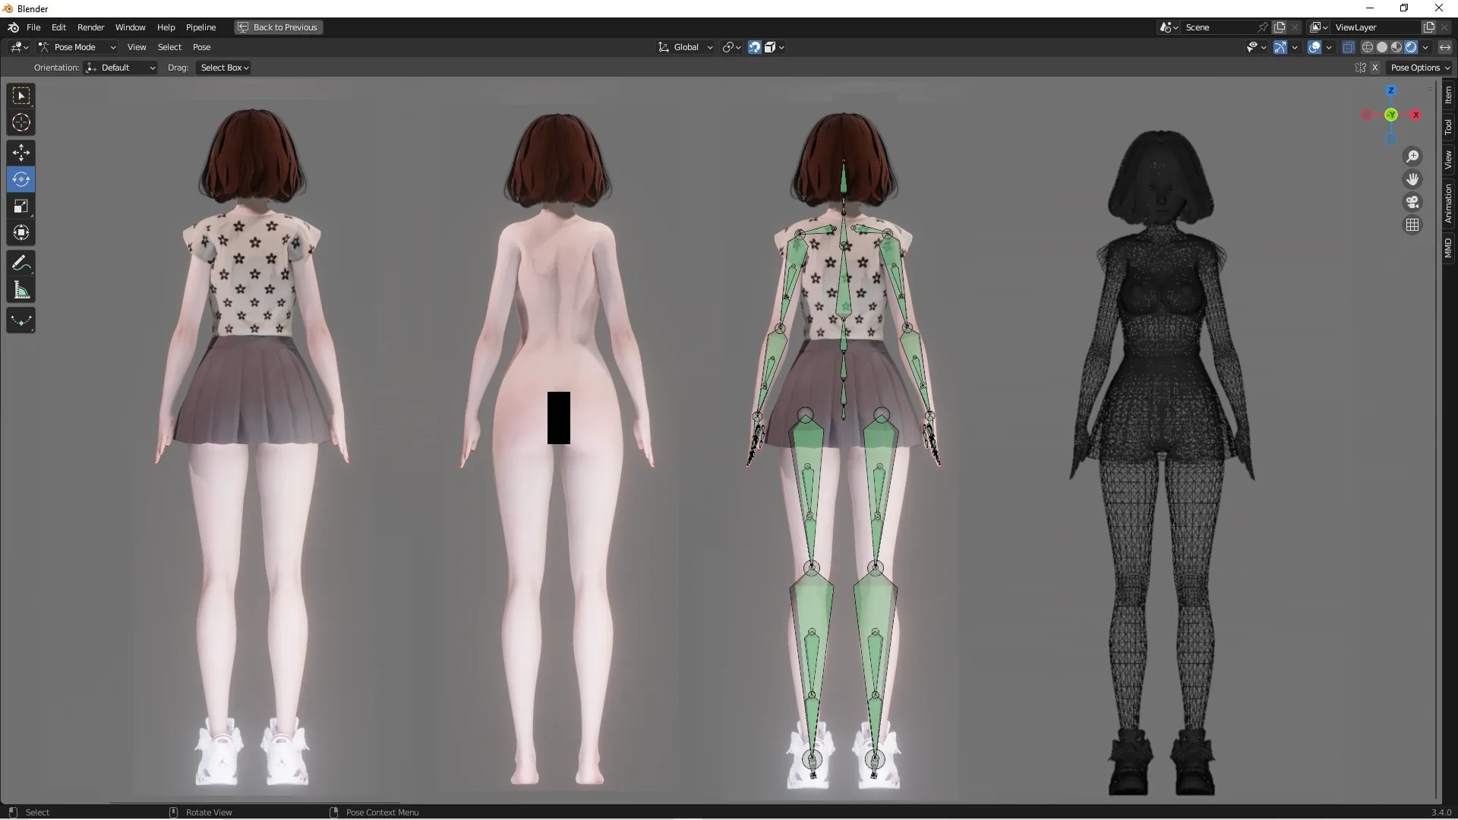Click the blue Z axis gizmo
This screenshot has height=820, width=1458.
point(1391,90)
